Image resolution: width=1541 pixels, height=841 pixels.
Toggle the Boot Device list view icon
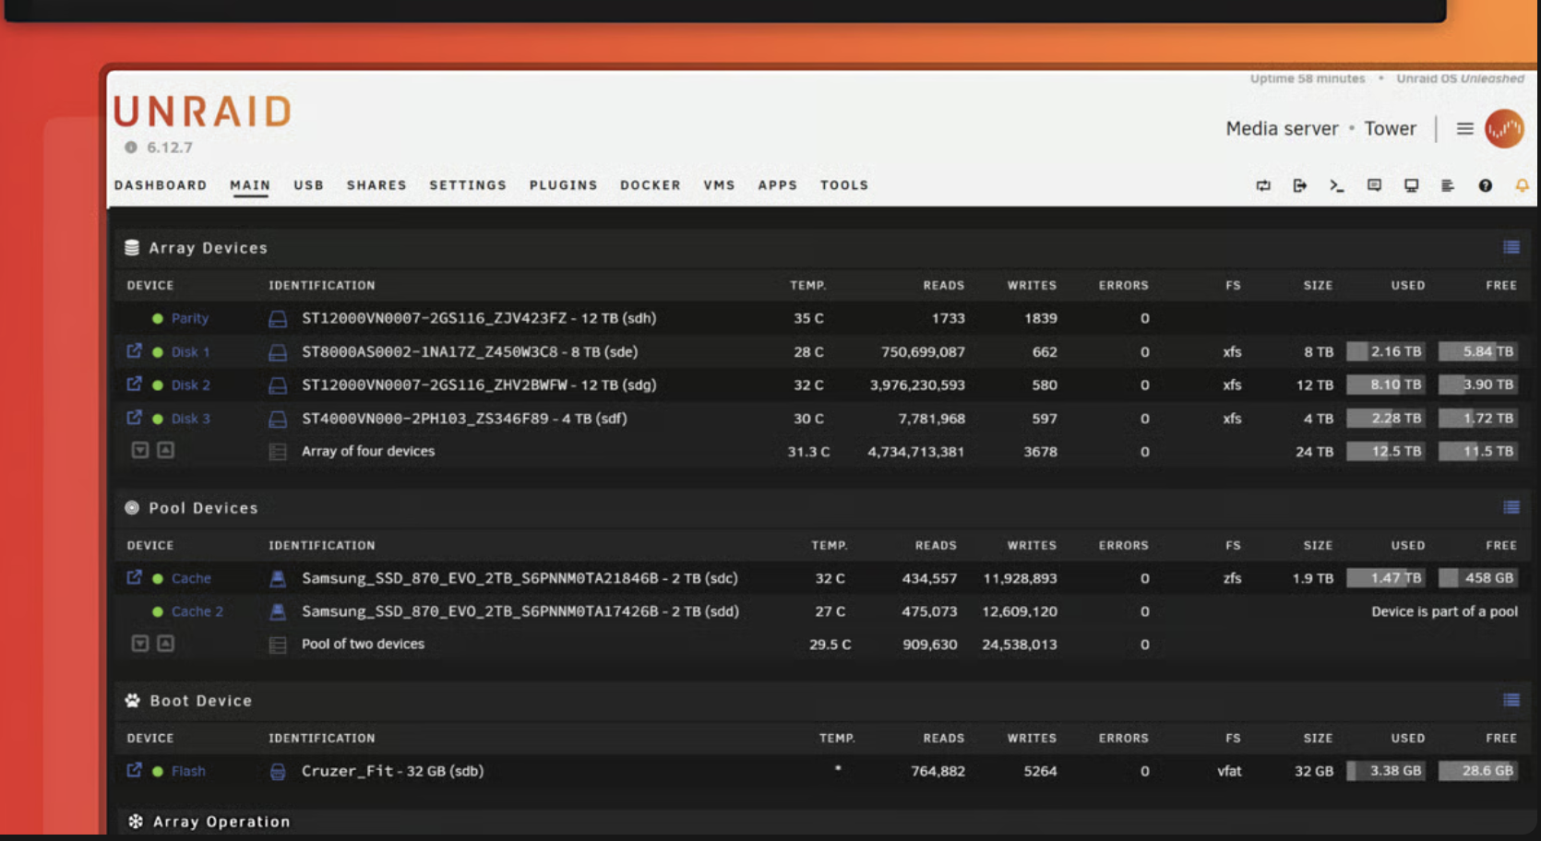1511,700
